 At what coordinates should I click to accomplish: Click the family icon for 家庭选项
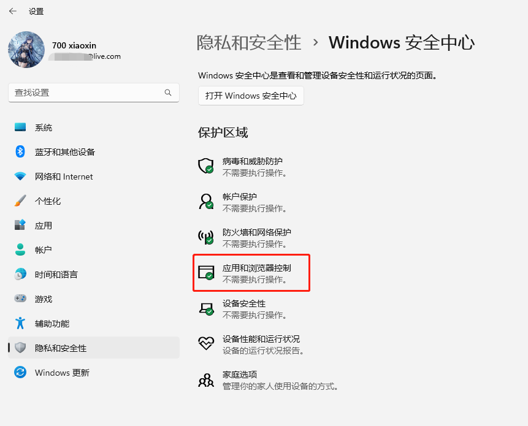click(x=206, y=380)
